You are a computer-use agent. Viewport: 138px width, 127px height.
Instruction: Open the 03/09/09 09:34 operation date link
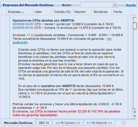(x=23, y=28)
